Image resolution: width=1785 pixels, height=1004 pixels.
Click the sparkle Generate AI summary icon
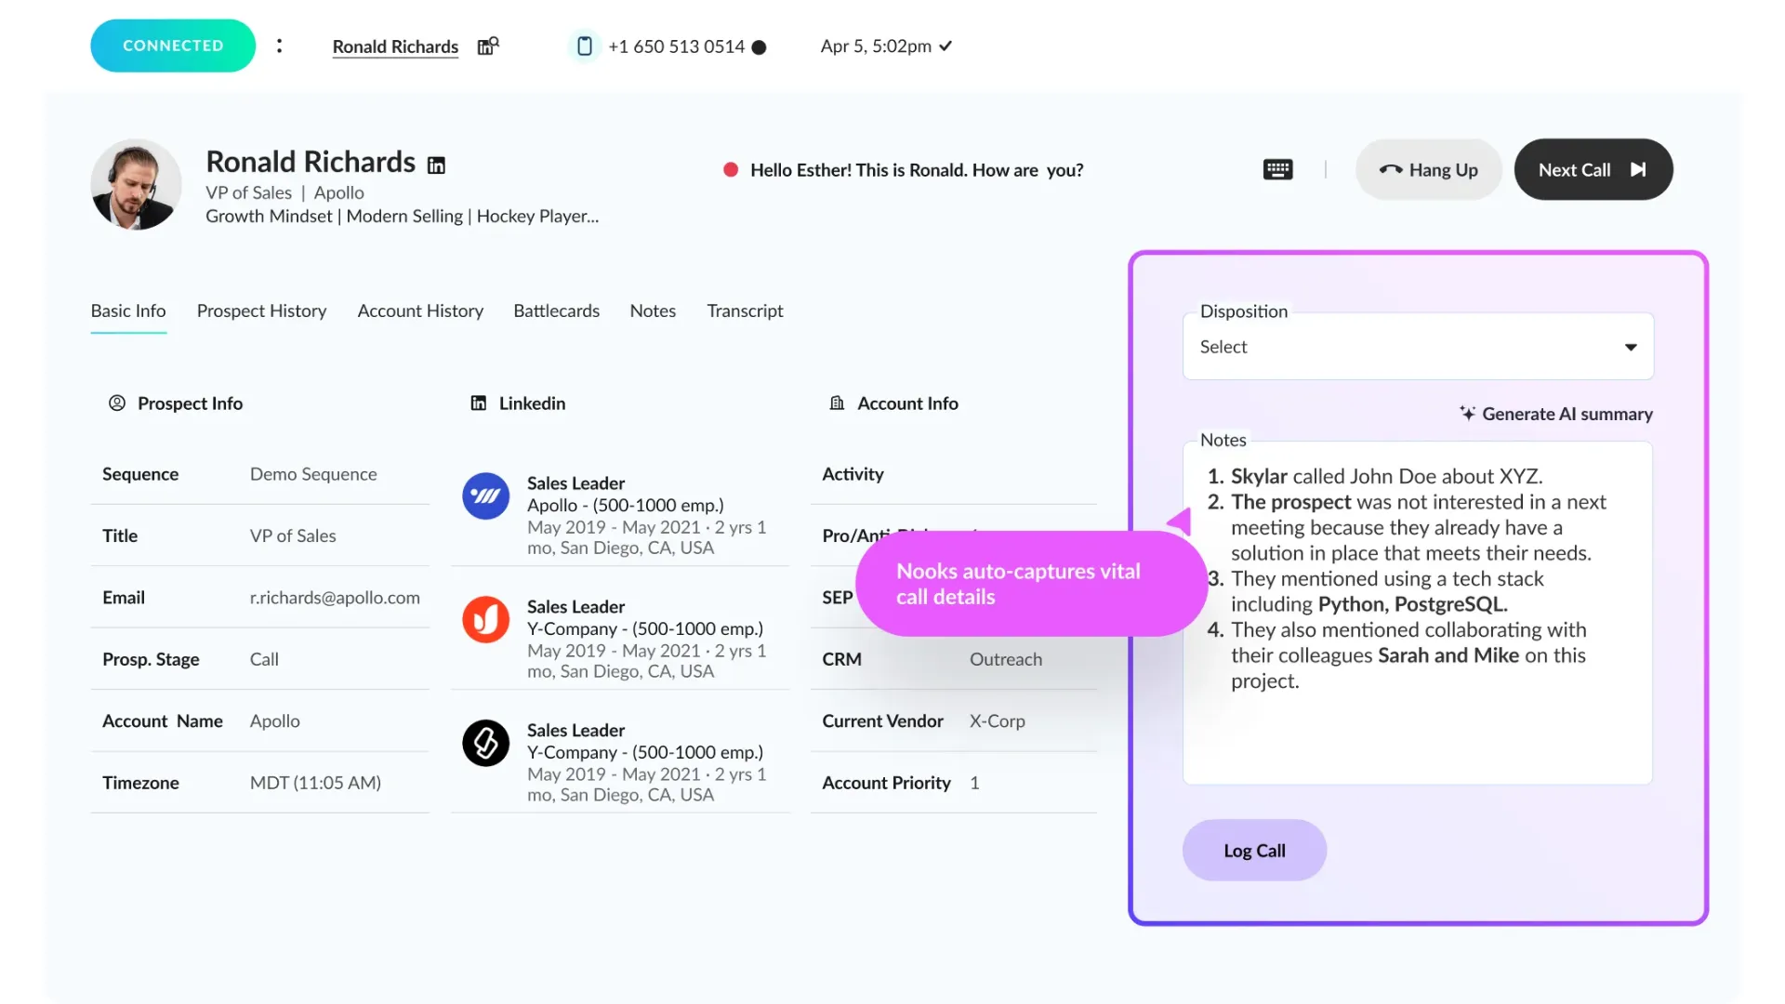tap(1467, 414)
